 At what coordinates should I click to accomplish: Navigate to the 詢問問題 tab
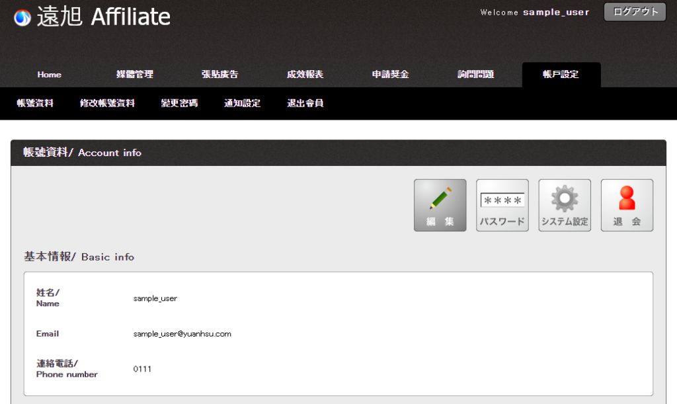(x=475, y=75)
